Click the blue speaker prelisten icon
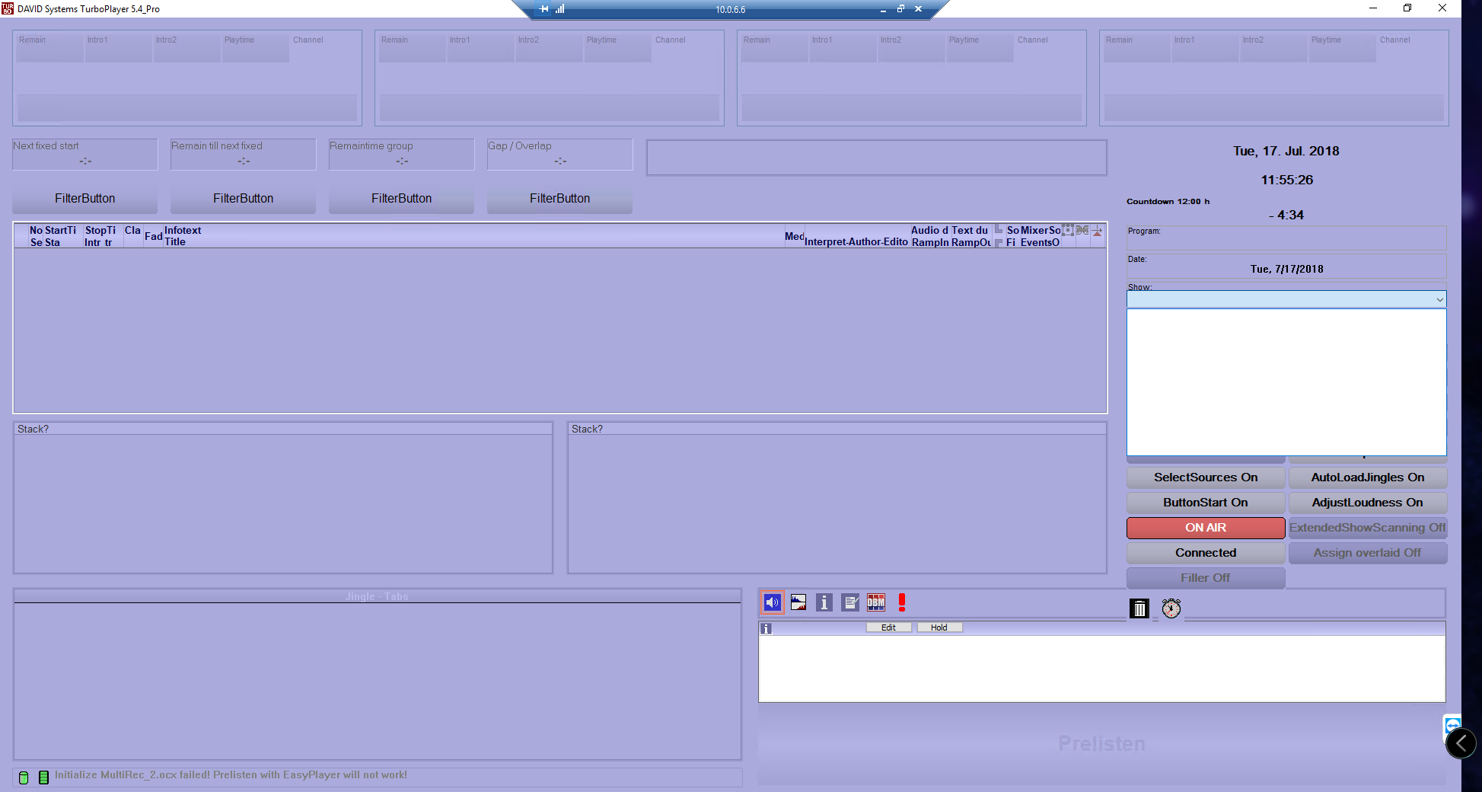Screen dimensions: 1482x792 772,603
